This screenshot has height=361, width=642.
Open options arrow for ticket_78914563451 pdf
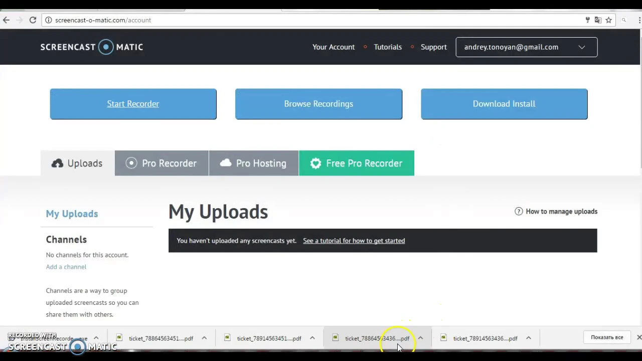pyautogui.click(x=312, y=338)
